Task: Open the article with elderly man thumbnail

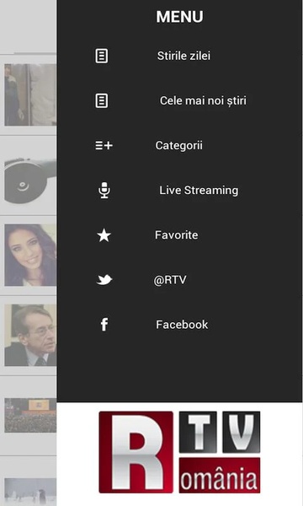Action: (30, 335)
